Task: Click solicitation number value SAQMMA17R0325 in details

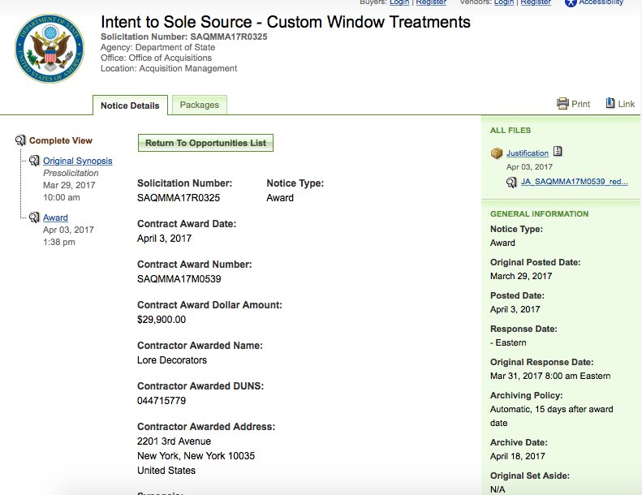Action: 179,198
